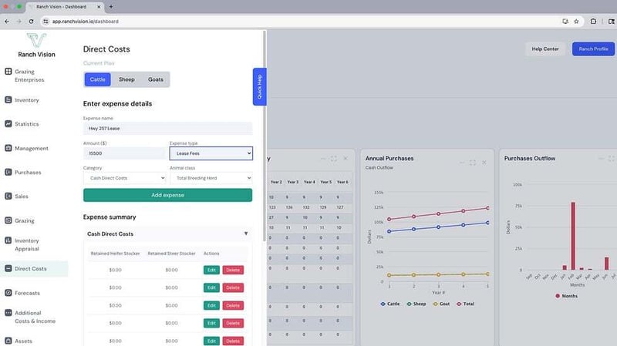Switch to the Goats plan tab
This screenshot has height=346, width=617.
[x=156, y=79]
